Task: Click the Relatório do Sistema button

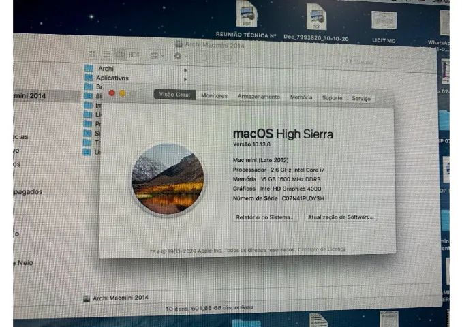Action: pos(265,217)
